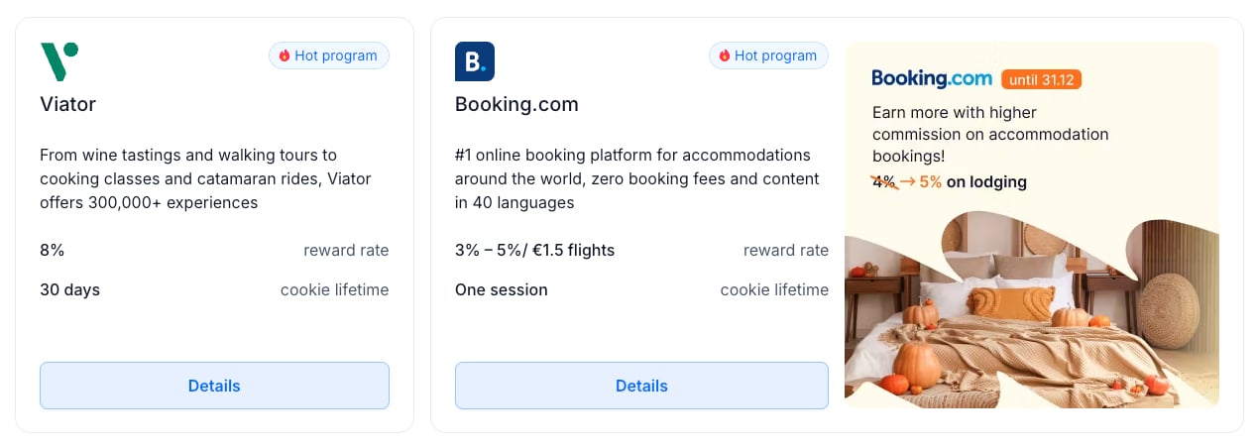Screen dimensions: 1256x448
Task: Click the 'One session' cookie lifetime value
Action: [x=501, y=290]
